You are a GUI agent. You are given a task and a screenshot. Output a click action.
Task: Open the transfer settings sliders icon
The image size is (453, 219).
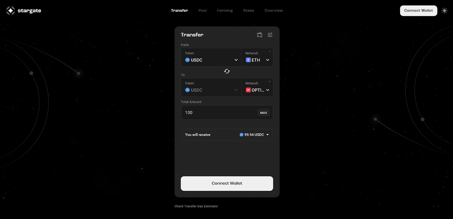[270, 35]
